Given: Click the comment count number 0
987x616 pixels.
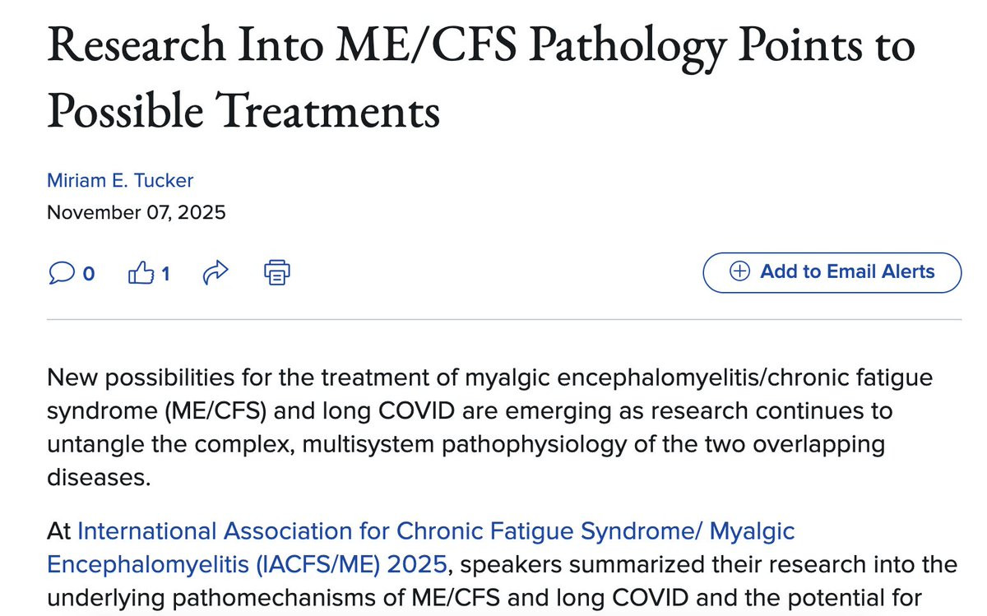Looking at the screenshot, I should 89,273.
